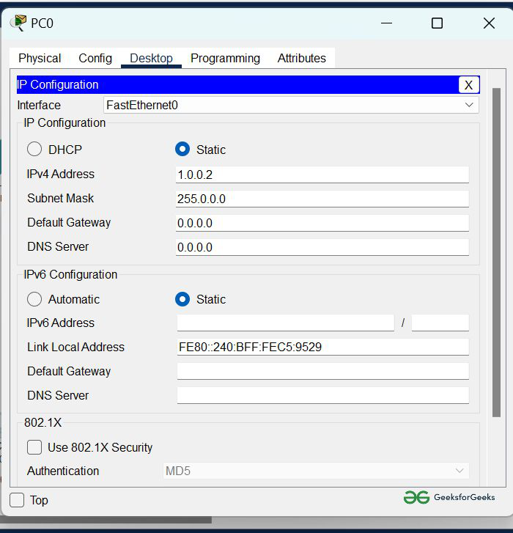
Task: Switch to the Config tab
Action: coord(95,58)
